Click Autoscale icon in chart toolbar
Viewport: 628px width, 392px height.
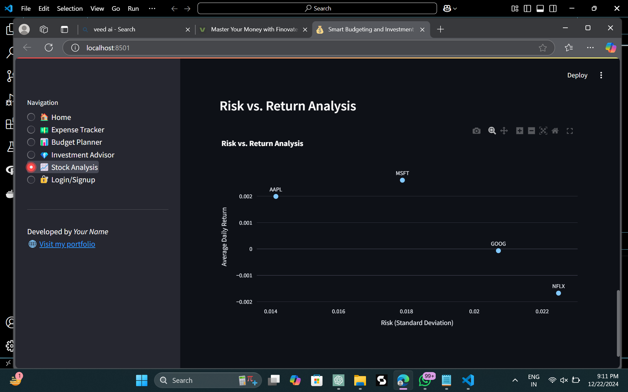coord(543,131)
